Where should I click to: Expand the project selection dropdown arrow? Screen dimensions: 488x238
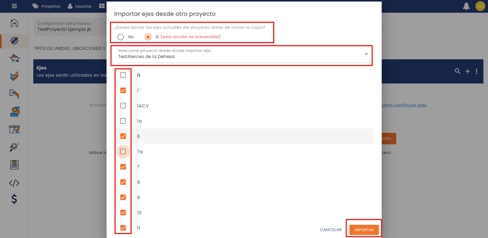click(x=366, y=54)
